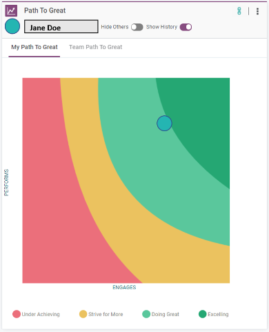Click the Under Achieving legend label
The height and width of the screenshot is (332, 269).
[x=41, y=314]
